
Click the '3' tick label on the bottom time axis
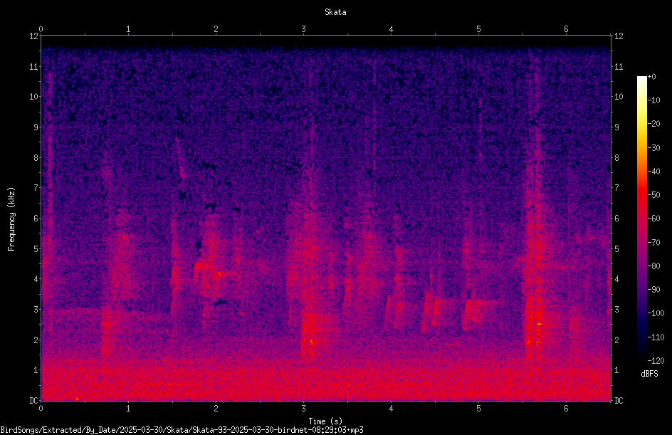[303, 409]
